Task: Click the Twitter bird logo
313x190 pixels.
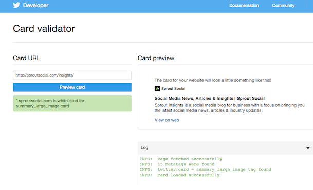Action: tap(16, 5)
